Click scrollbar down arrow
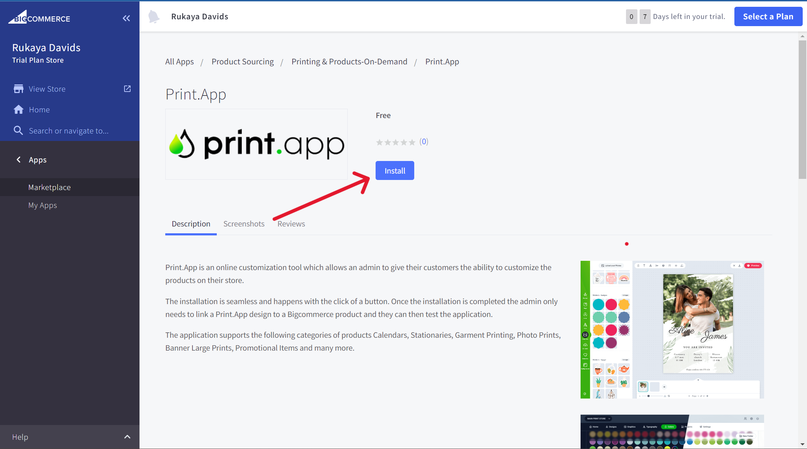 [802, 445]
